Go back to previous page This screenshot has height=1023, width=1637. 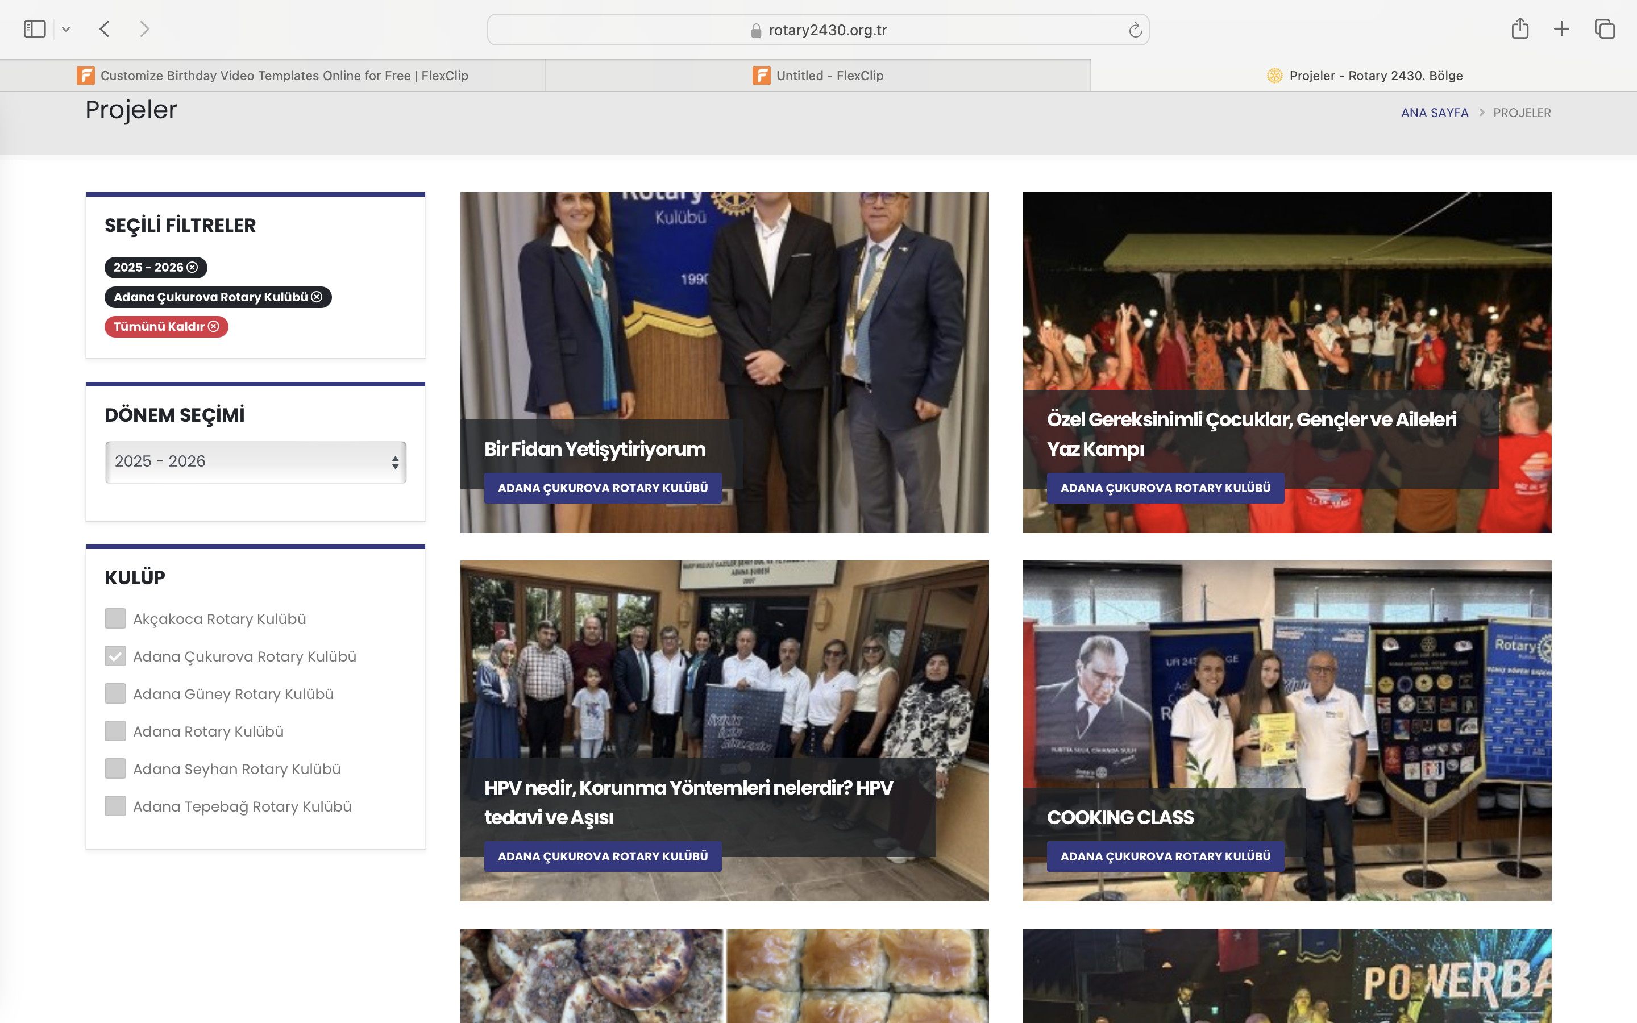tap(104, 29)
